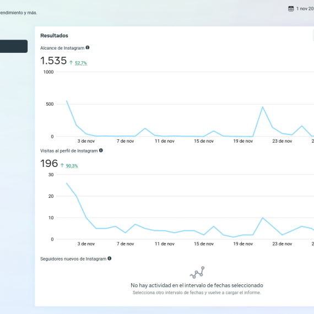This screenshot has width=314, height=314.
Task: Click the green arrow beside 52,7%
Action: pyautogui.click(x=71, y=63)
